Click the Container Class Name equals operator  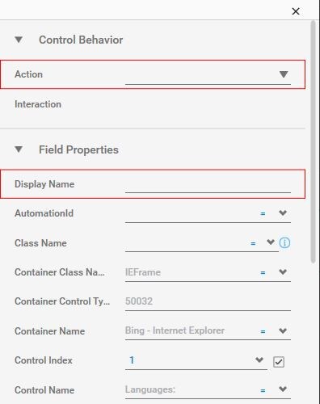pyautogui.click(x=263, y=273)
